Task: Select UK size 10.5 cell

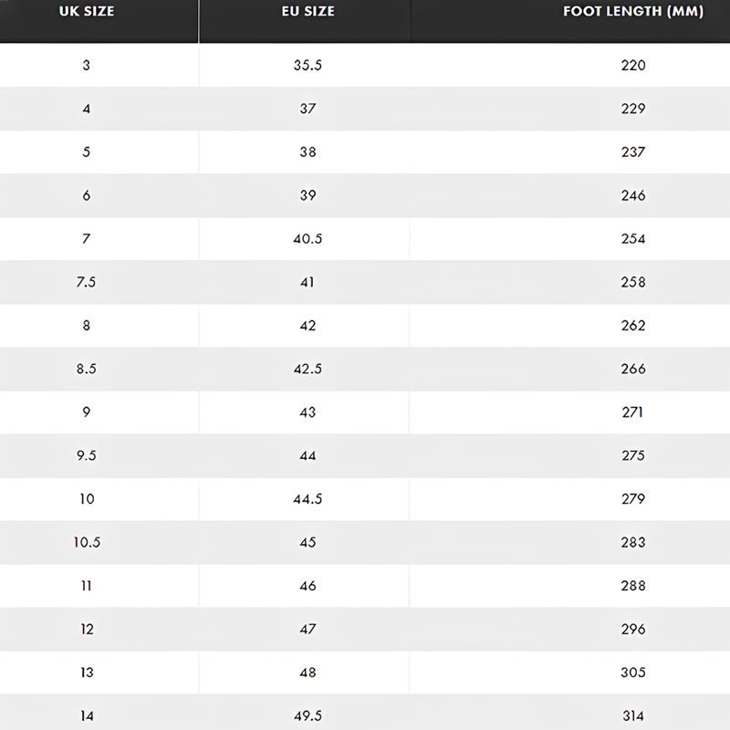Action: pos(87,542)
